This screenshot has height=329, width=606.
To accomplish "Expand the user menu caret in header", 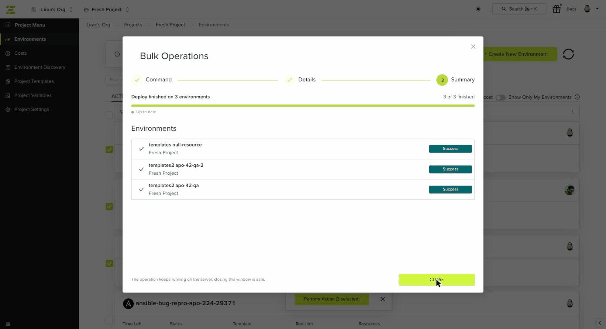I will 597,9.
